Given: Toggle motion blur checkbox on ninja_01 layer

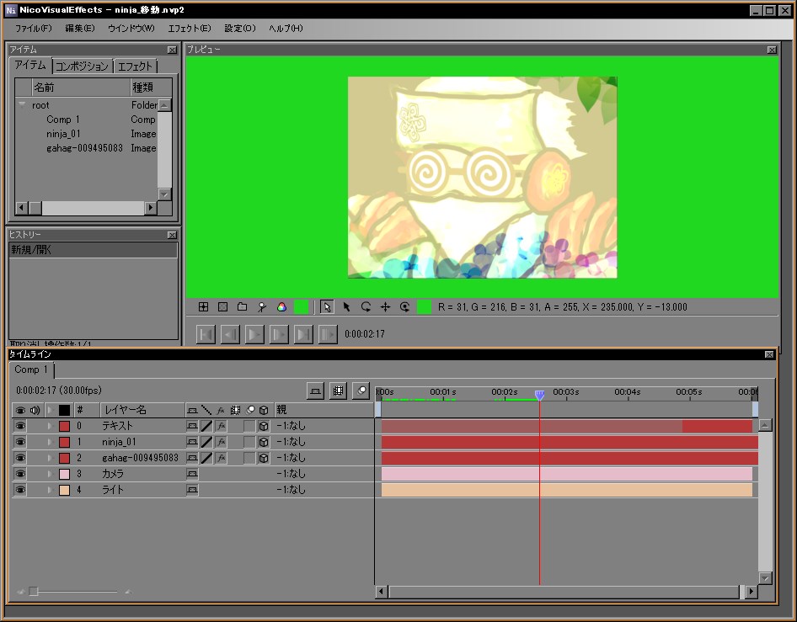Looking at the screenshot, I should 249,442.
